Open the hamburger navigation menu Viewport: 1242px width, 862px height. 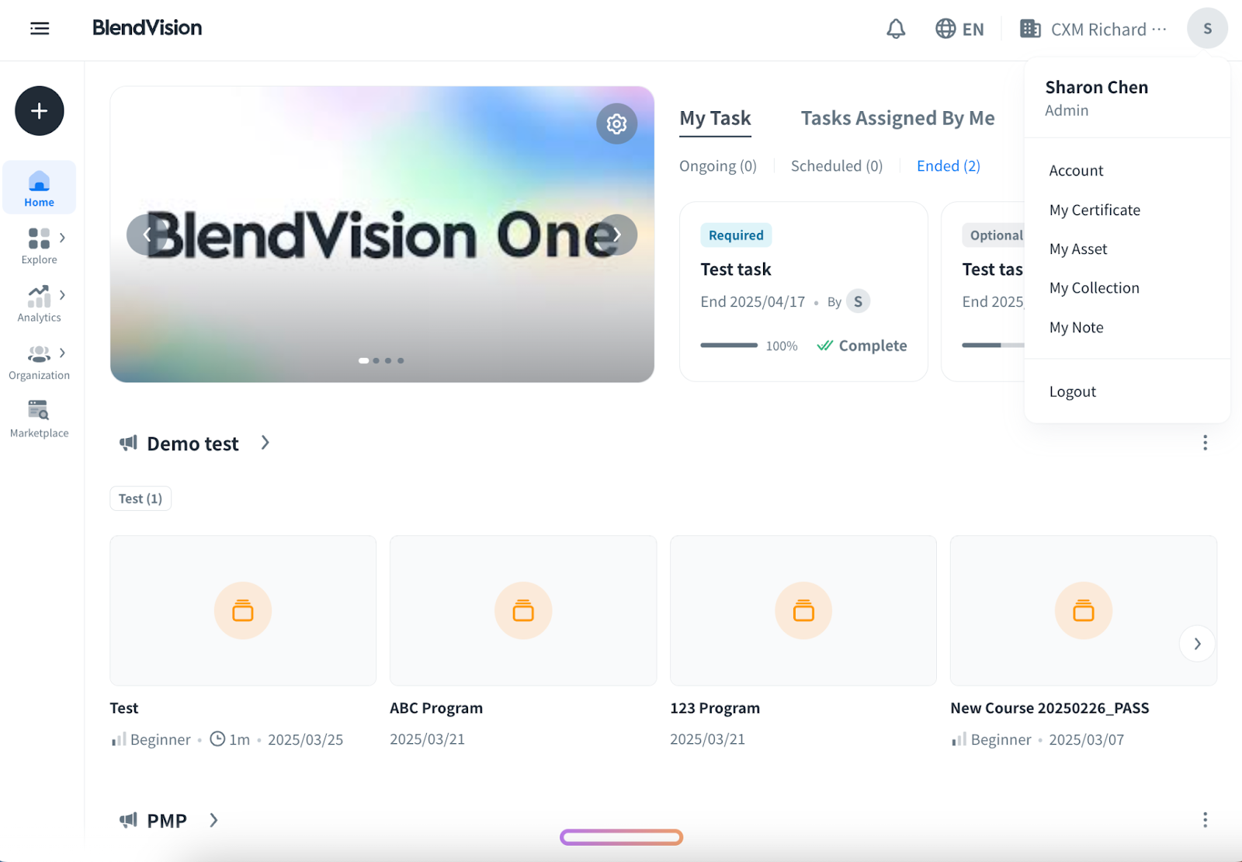pyautogui.click(x=40, y=29)
